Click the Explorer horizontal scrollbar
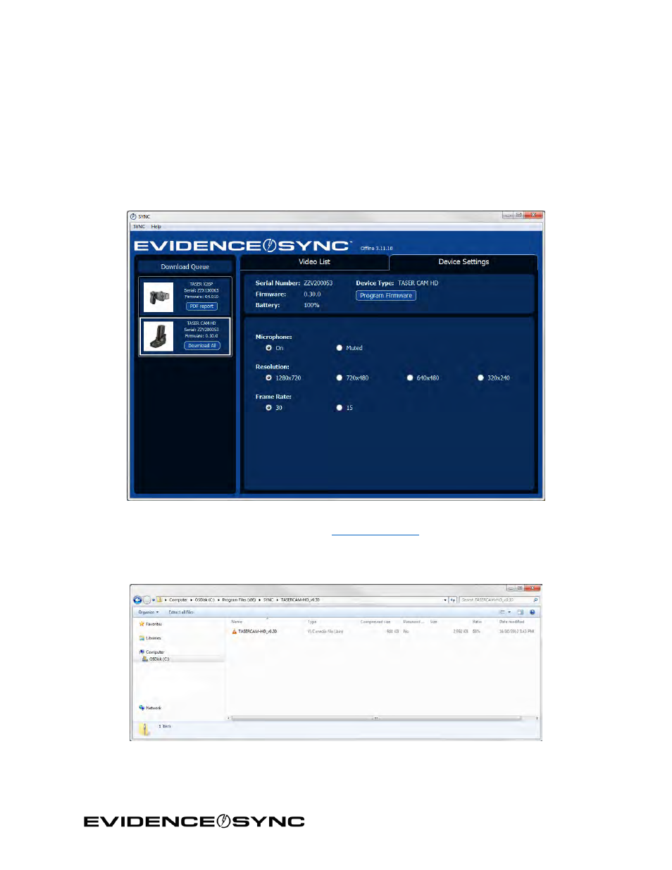This screenshot has height=870, width=672. 376,719
